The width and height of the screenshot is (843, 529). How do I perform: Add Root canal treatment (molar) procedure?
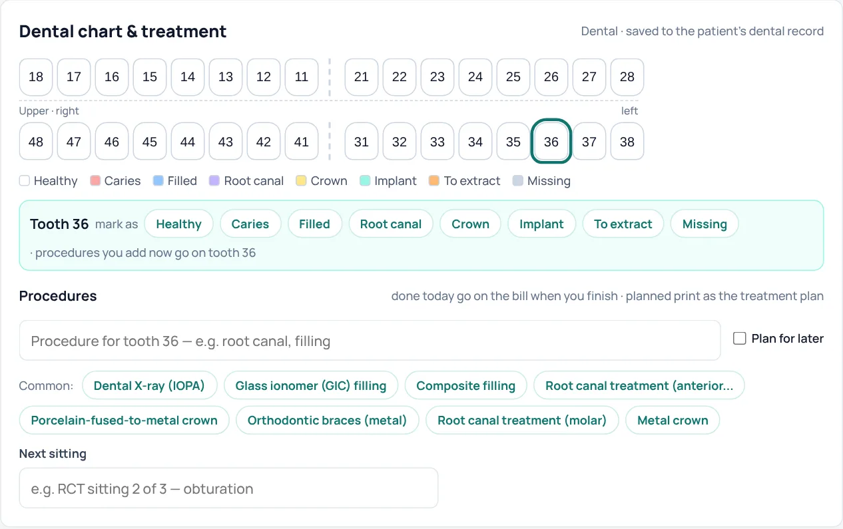522,421
